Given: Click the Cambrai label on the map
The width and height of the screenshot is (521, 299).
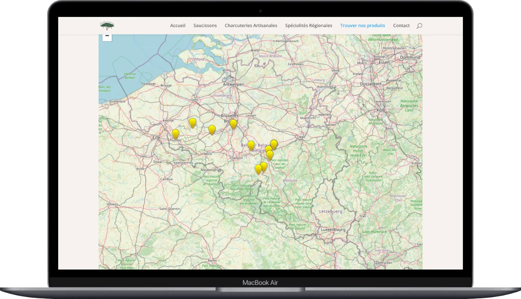Looking at the screenshot, I should (166, 179).
